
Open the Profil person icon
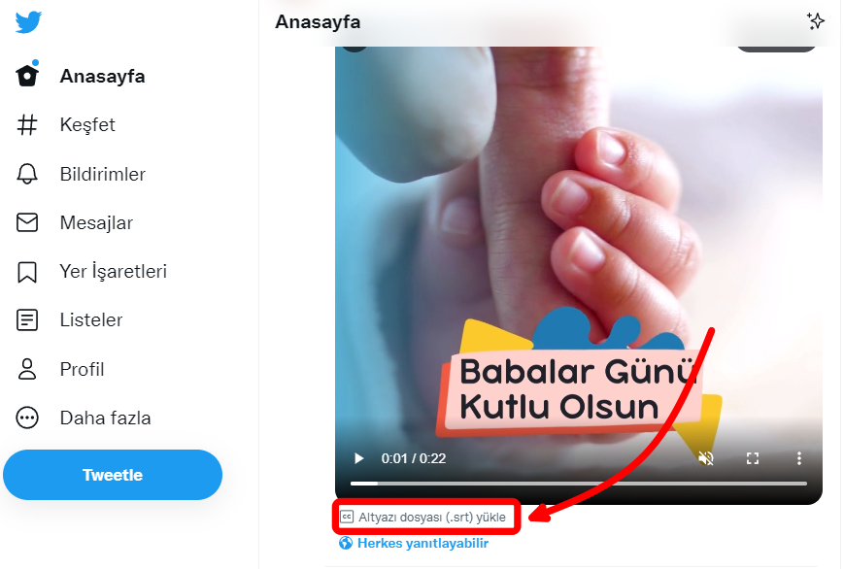point(27,369)
